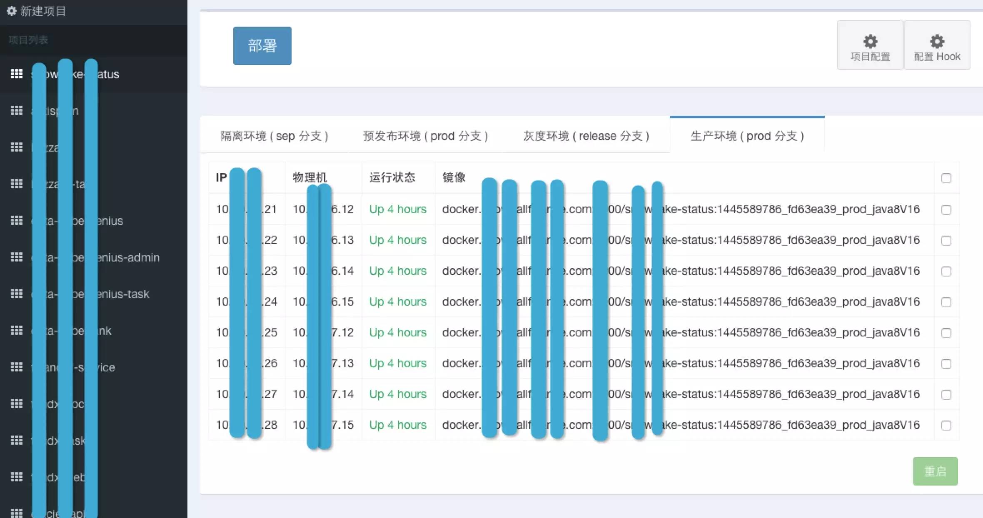Click the blue 部署 button

(x=262, y=46)
